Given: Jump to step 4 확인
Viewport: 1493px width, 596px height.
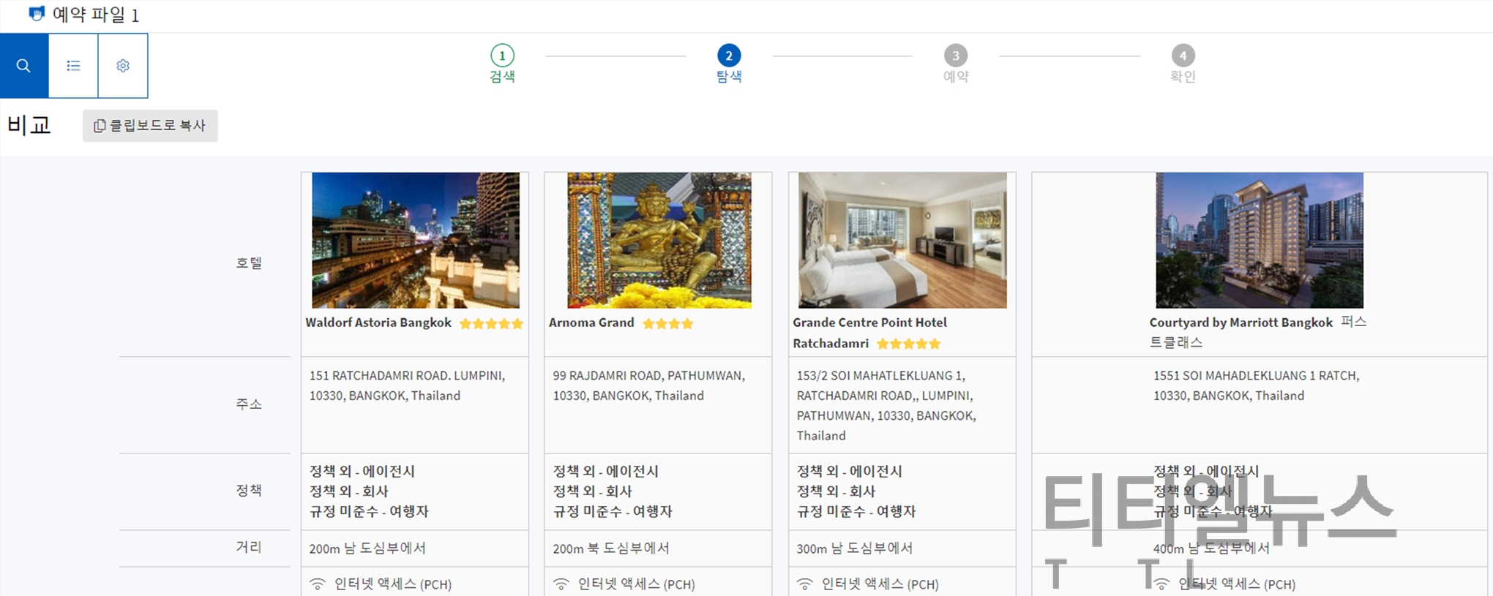Looking at the screenshot, I should pos(1183,64).
